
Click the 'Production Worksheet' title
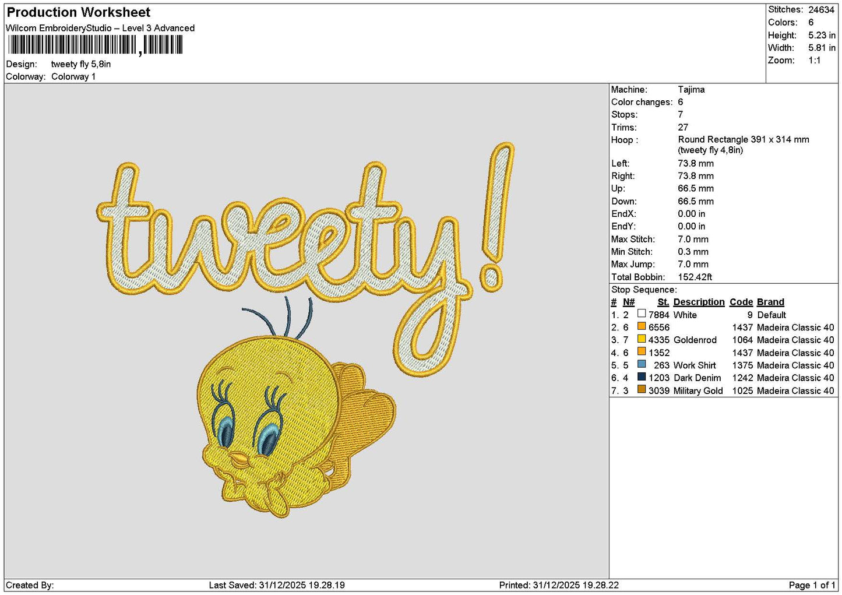point(79,12)
